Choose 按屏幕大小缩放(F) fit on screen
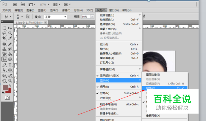 pos(119,53)
